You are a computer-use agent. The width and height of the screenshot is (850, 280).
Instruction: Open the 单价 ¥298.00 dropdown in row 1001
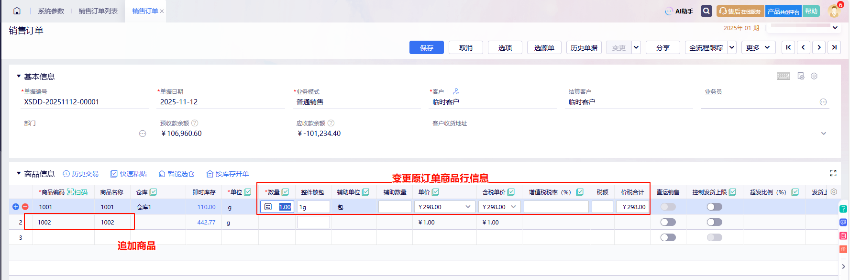(x=468, y=207)
